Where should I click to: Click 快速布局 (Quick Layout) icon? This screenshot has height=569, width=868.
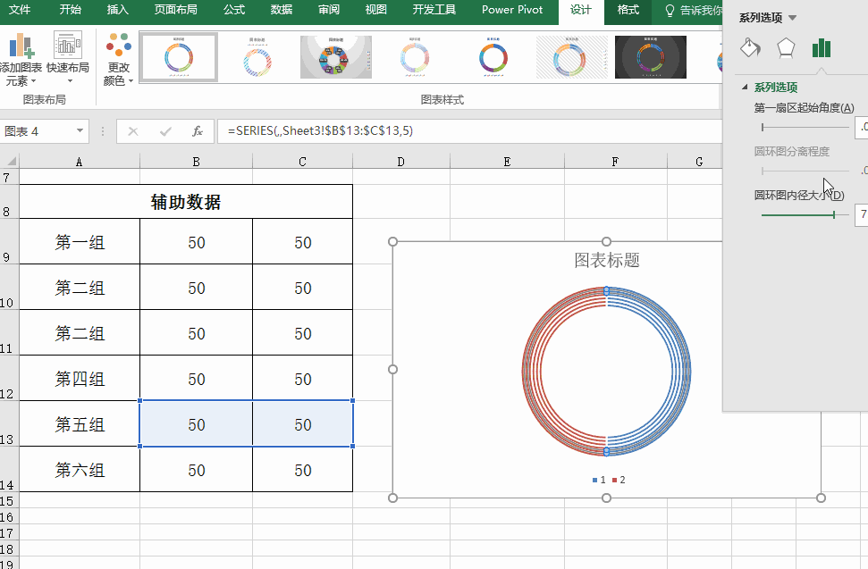(68, 46)
